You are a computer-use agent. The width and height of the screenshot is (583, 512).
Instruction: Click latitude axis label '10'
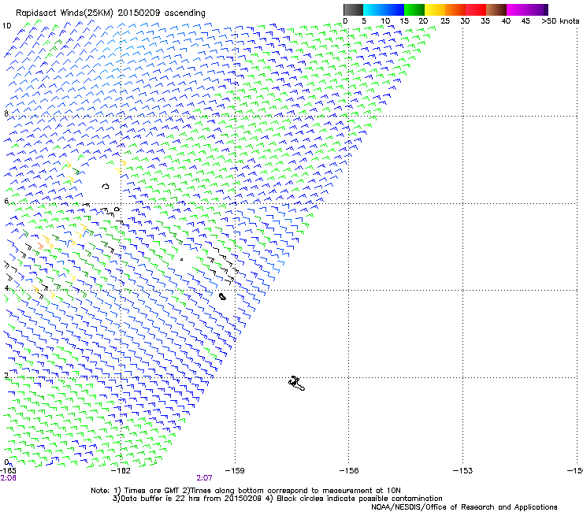6,26
